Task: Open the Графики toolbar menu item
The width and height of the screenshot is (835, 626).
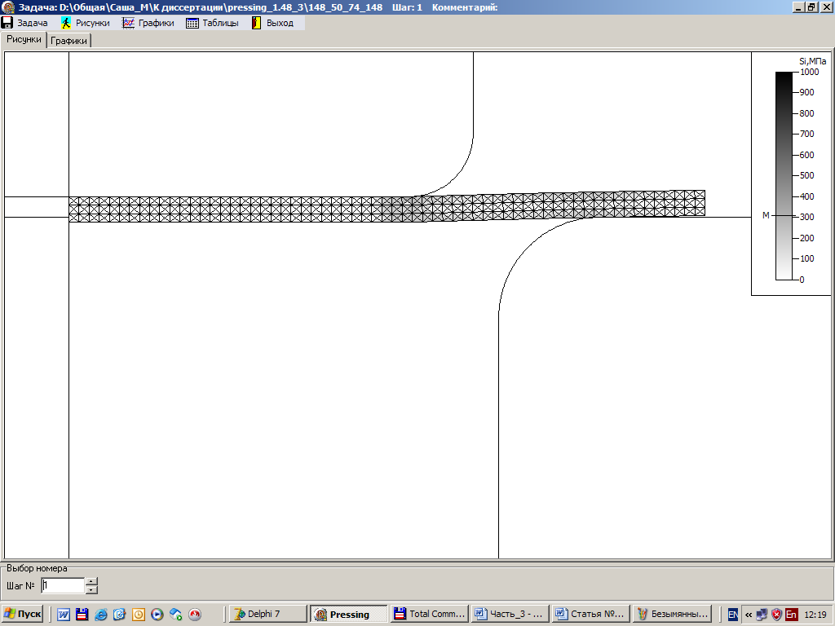Action: pyautogui.click(x=148, y=23)
